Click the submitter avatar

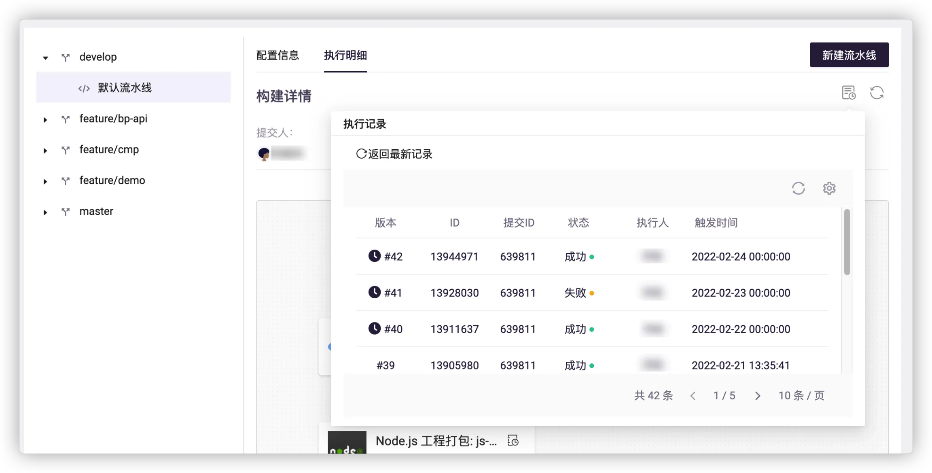pyautogui.click(x=264, y=153)
